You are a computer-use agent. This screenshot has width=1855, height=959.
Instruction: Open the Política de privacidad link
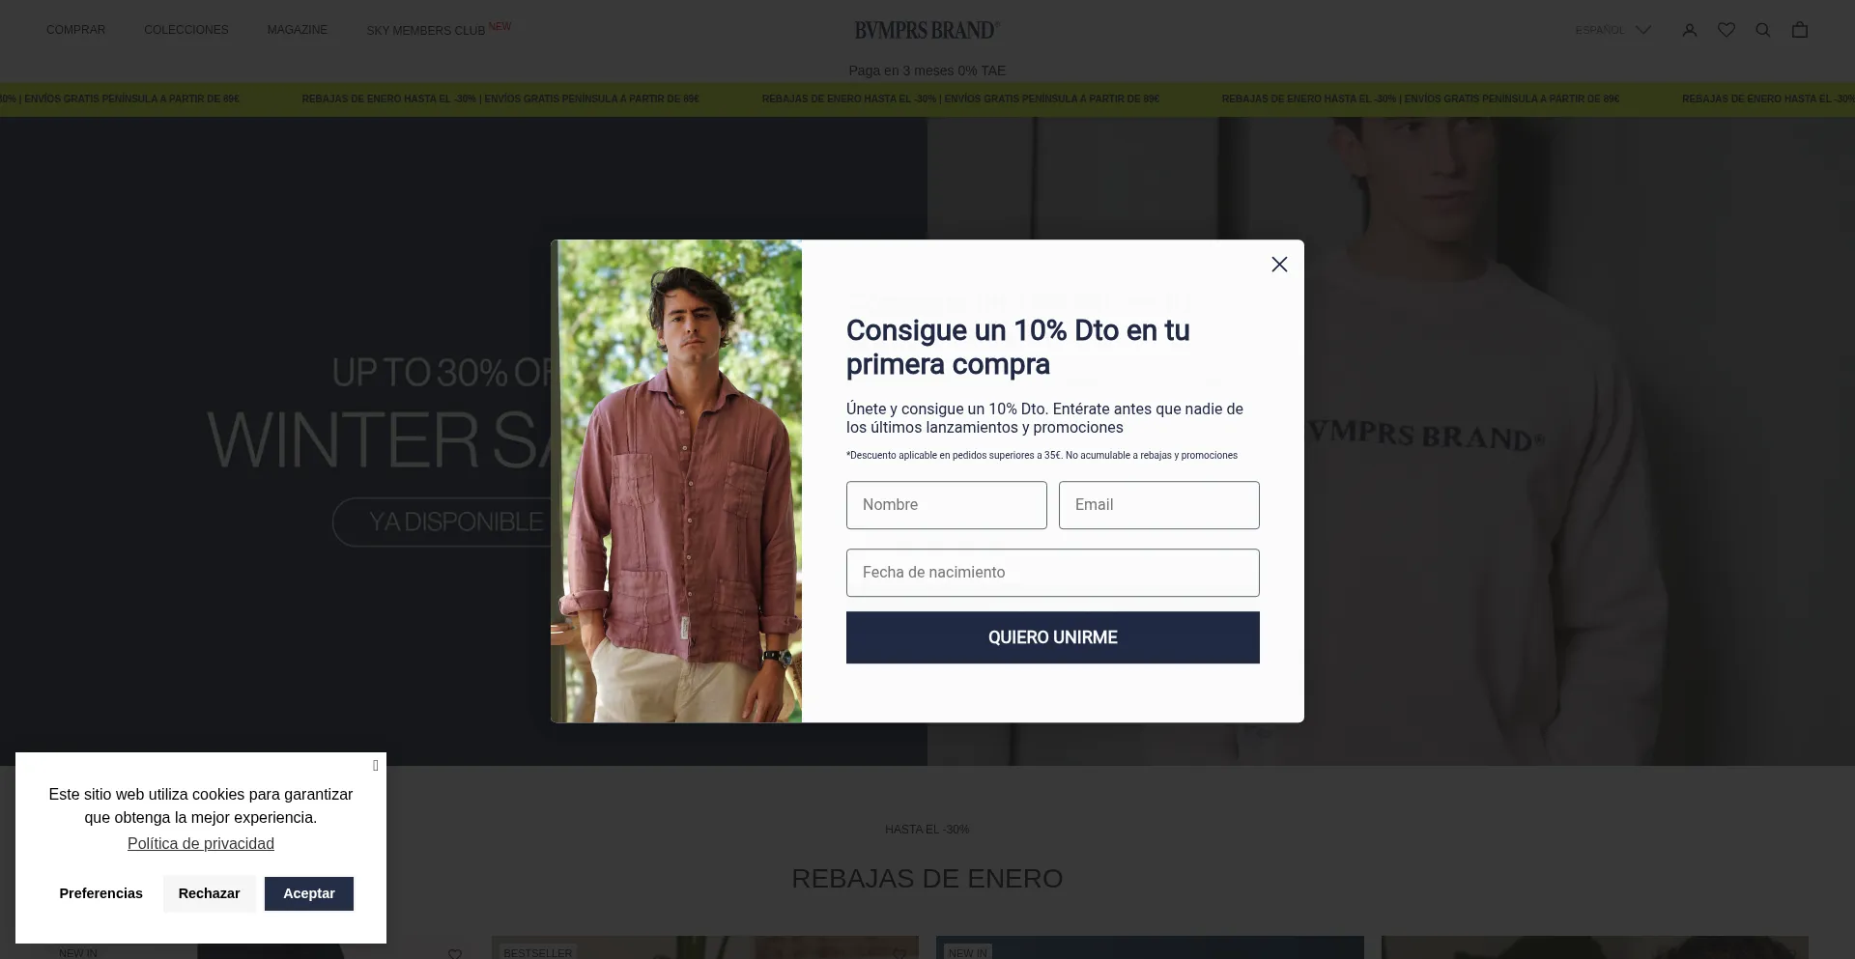(201, 843)
